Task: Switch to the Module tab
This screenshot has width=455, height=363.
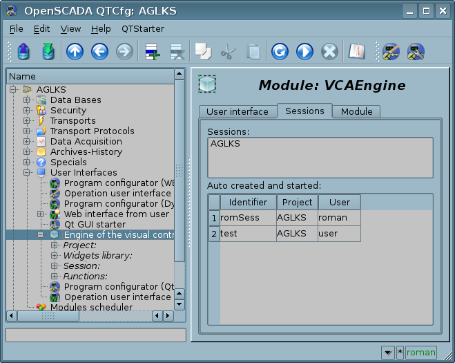Action: coord(356,111)
